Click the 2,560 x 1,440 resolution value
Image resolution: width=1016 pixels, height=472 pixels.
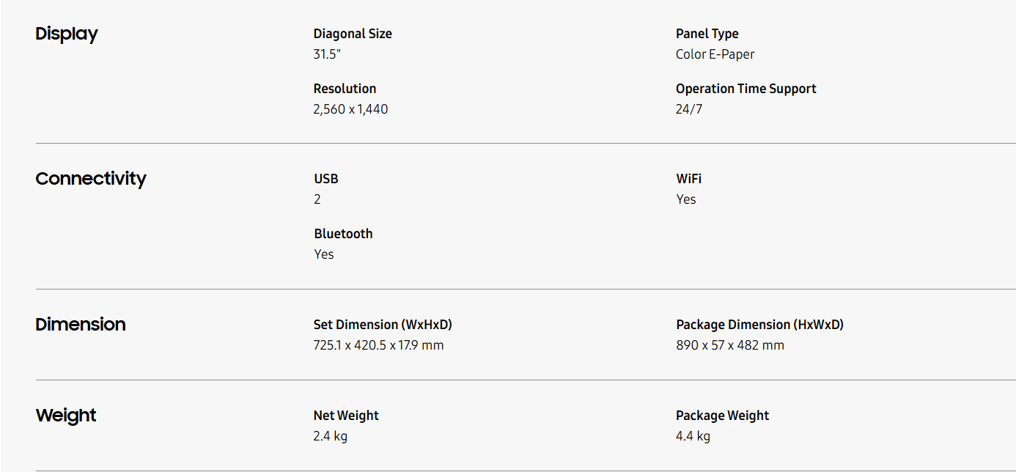pyautogui.click(x=350, y=109)
